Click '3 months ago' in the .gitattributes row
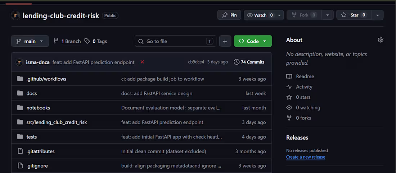Screen dimensions: 396x173 (x=251, y=151)
